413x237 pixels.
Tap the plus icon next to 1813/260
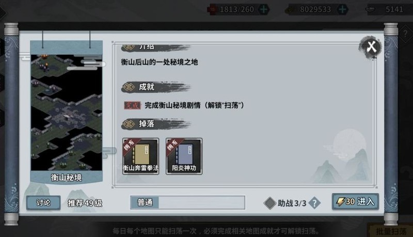click(263, 9)
